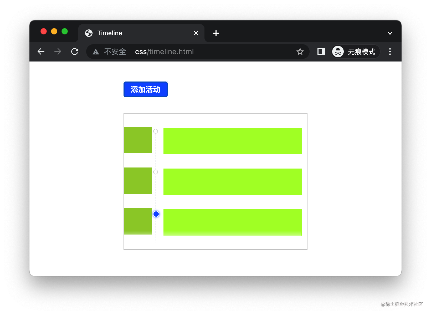This screenshot has height=315, width=431.
Task: Click the incognito glasses icon
Action: pos(338,52)
